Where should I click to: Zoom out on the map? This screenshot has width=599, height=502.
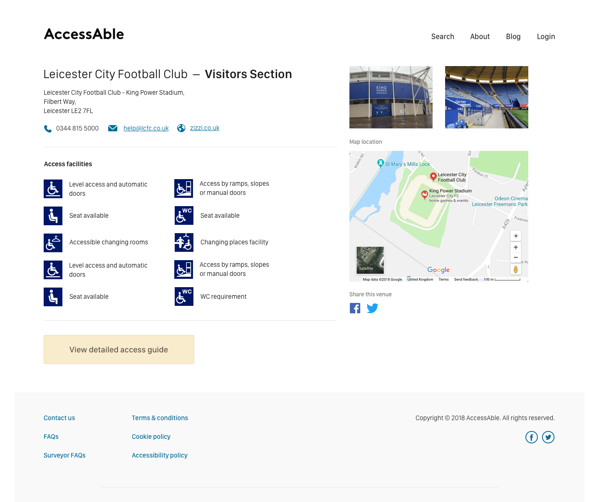pos(516,258)
